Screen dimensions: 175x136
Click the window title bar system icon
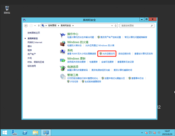tap(24, 20)
